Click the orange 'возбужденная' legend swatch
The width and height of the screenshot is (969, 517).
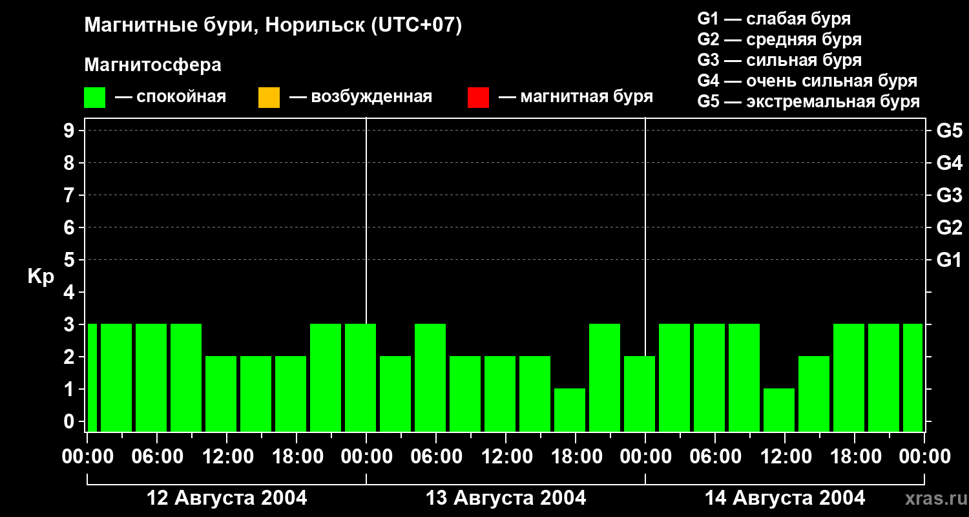click(x=269, y=98)
